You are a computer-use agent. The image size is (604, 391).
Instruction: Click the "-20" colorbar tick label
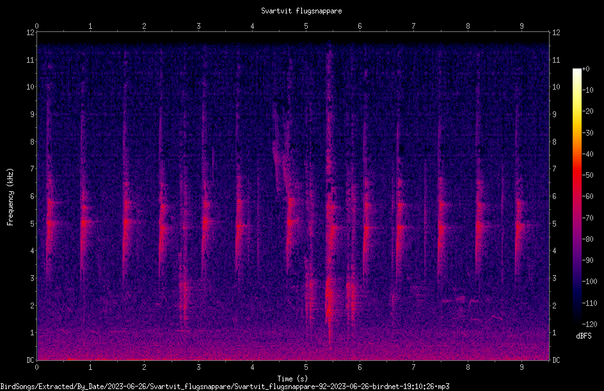pos(588,111)
